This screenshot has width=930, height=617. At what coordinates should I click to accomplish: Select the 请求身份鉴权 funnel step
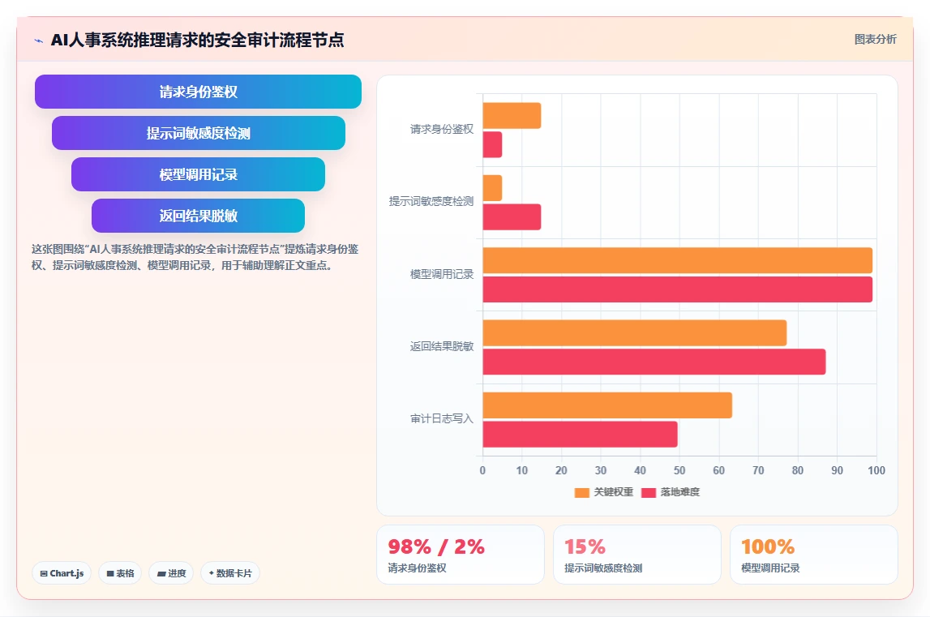point(198,92)
